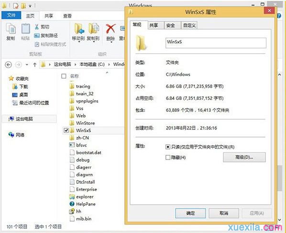Close the WinSxS 属性 dialog
286x233 pixels.
point(269,11)
